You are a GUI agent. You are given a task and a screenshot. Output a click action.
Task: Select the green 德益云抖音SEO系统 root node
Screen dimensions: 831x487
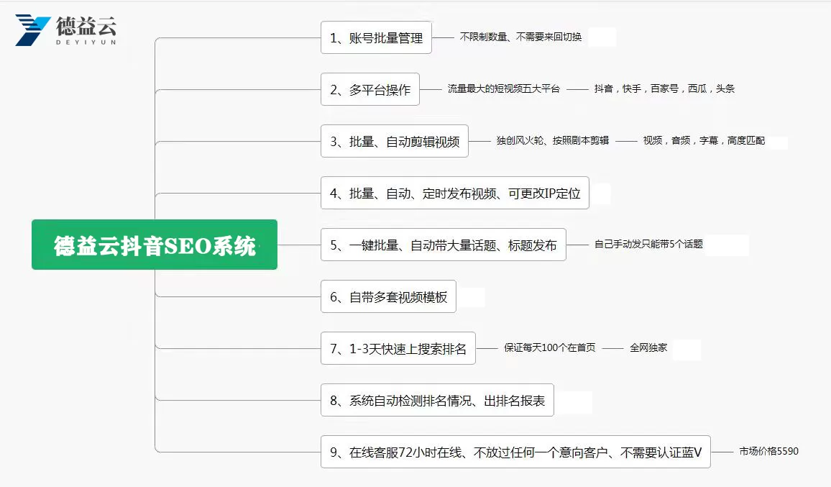pyautogui.click(x=155, y=245)
